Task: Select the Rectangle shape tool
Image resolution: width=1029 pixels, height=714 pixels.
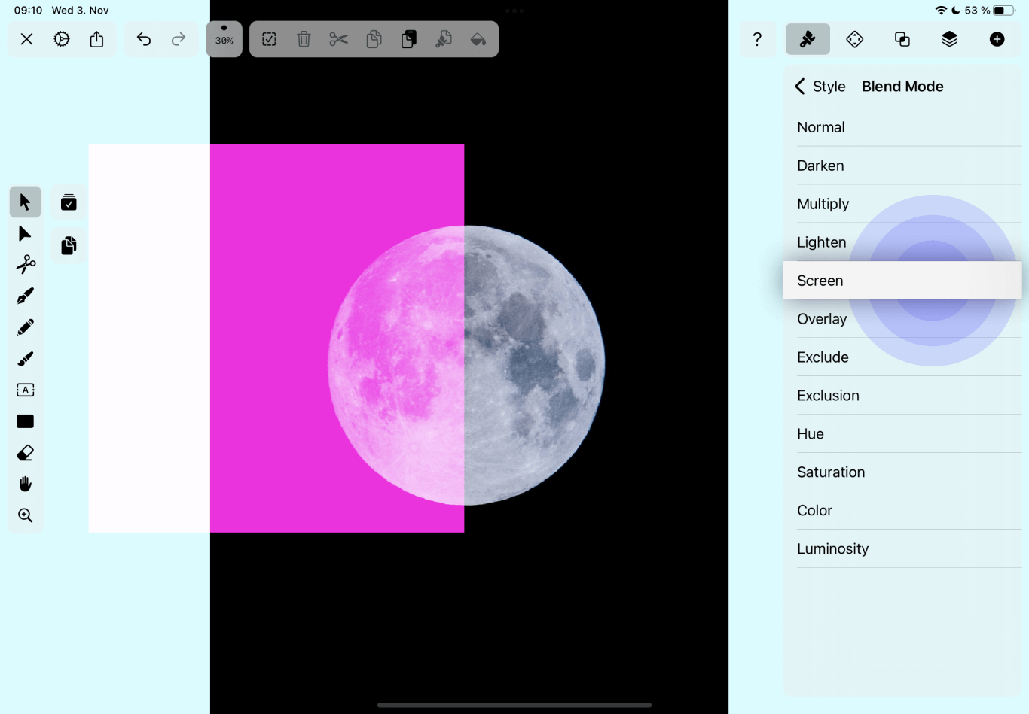Action: (x=25, y=421)
